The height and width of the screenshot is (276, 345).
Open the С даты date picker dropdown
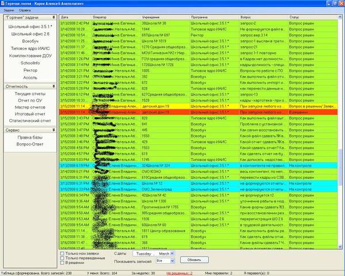(174, 254)
